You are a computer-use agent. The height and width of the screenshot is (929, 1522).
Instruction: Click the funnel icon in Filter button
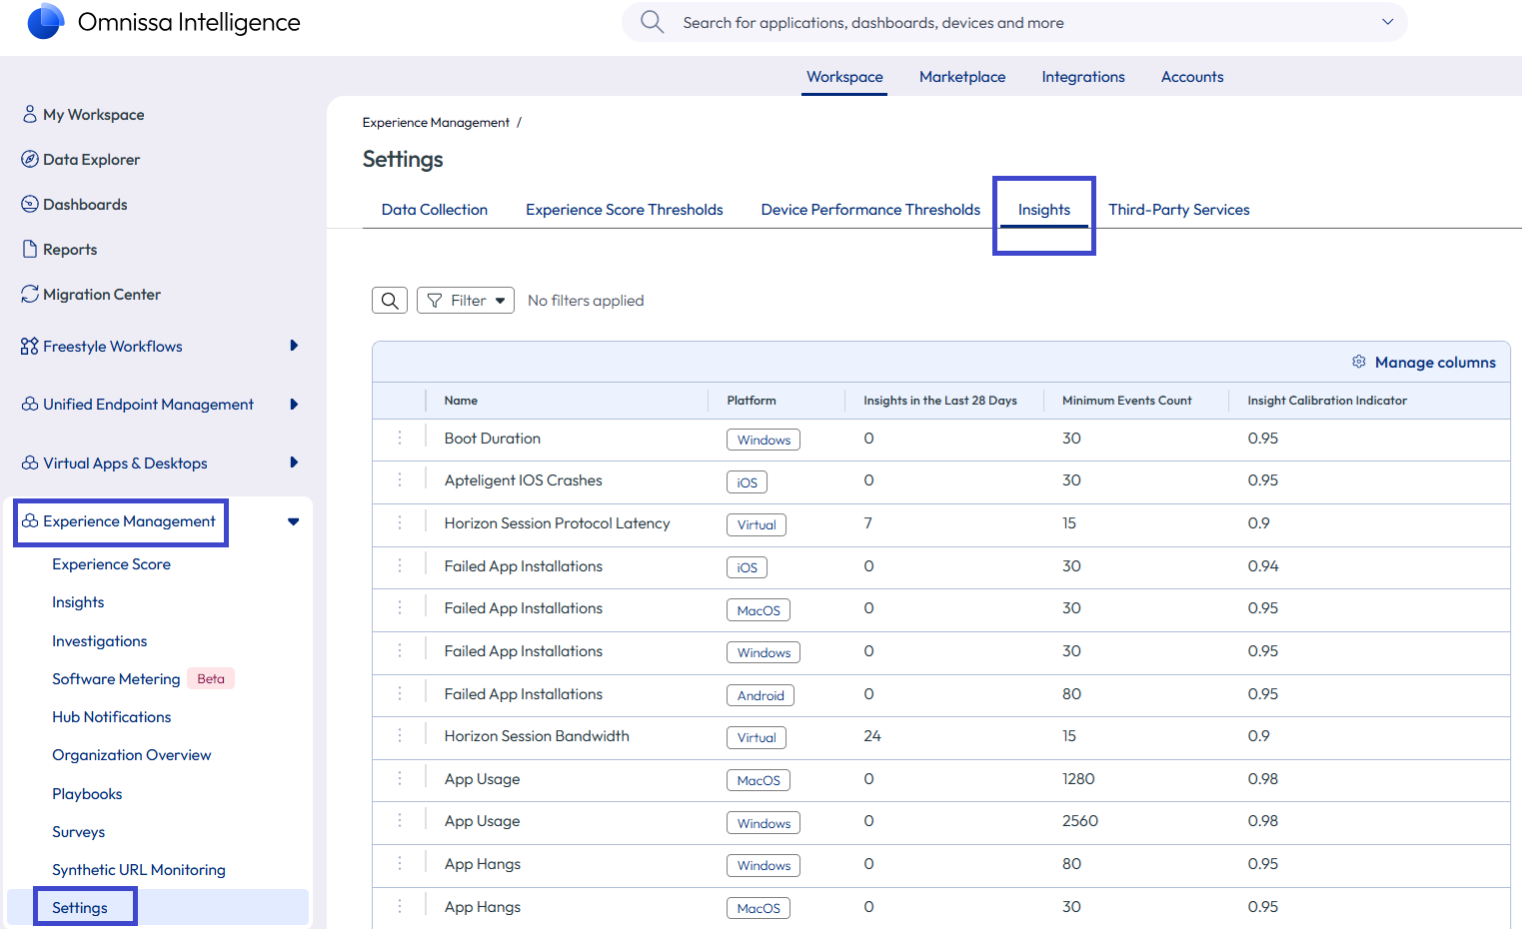click(435, 301)
